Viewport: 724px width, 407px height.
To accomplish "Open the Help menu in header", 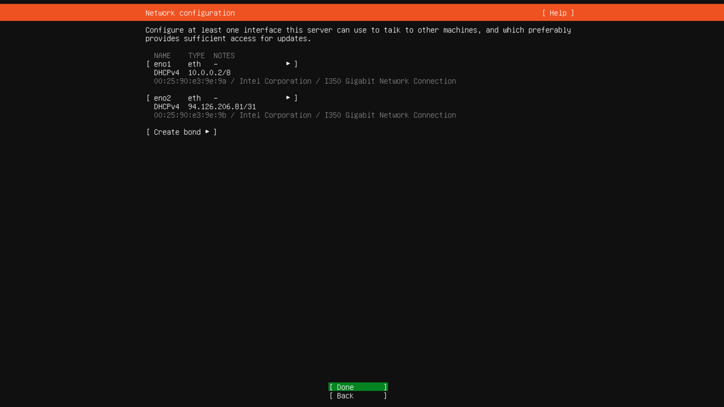I will (x=558, y=13).
